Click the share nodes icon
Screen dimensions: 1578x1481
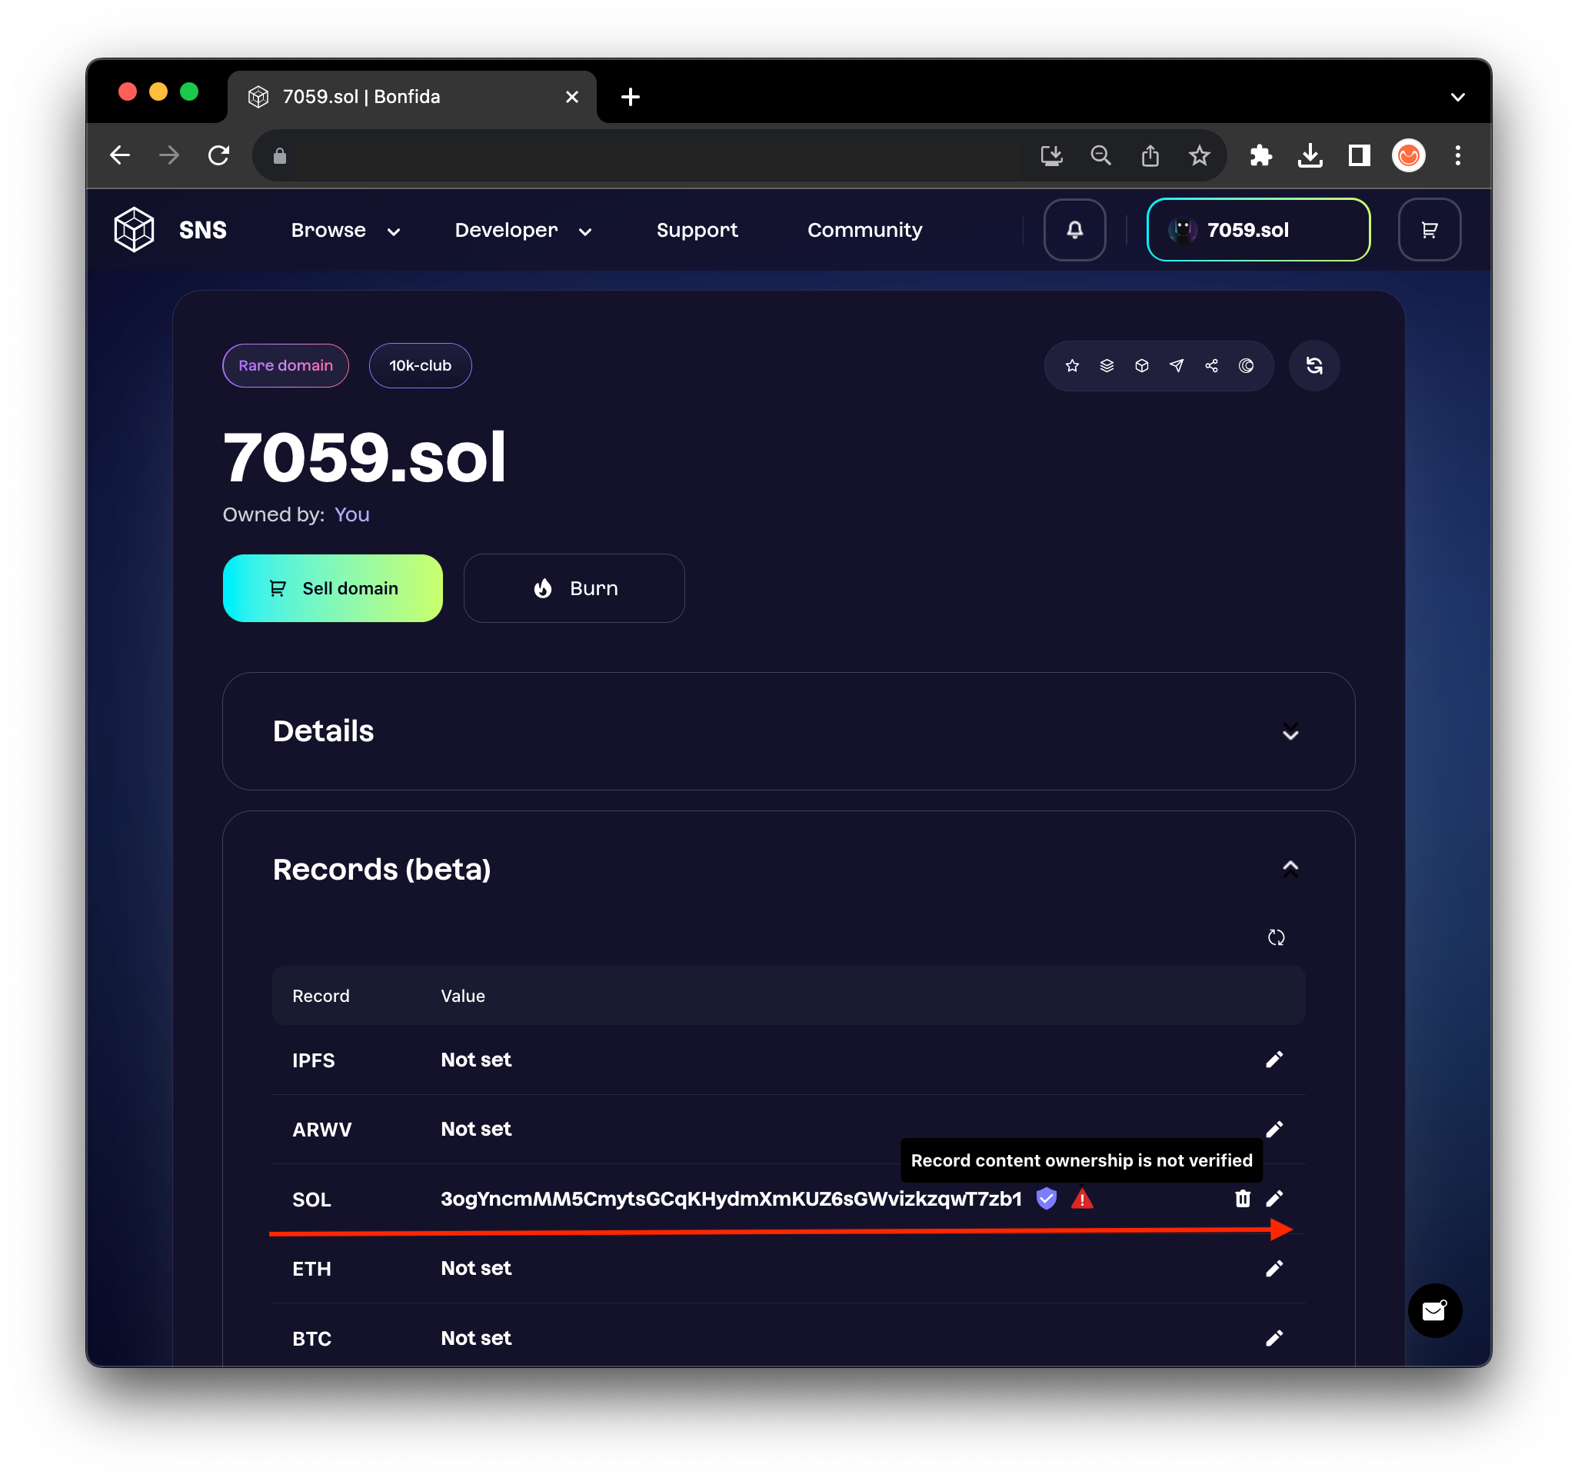[x=1211, y=366]
